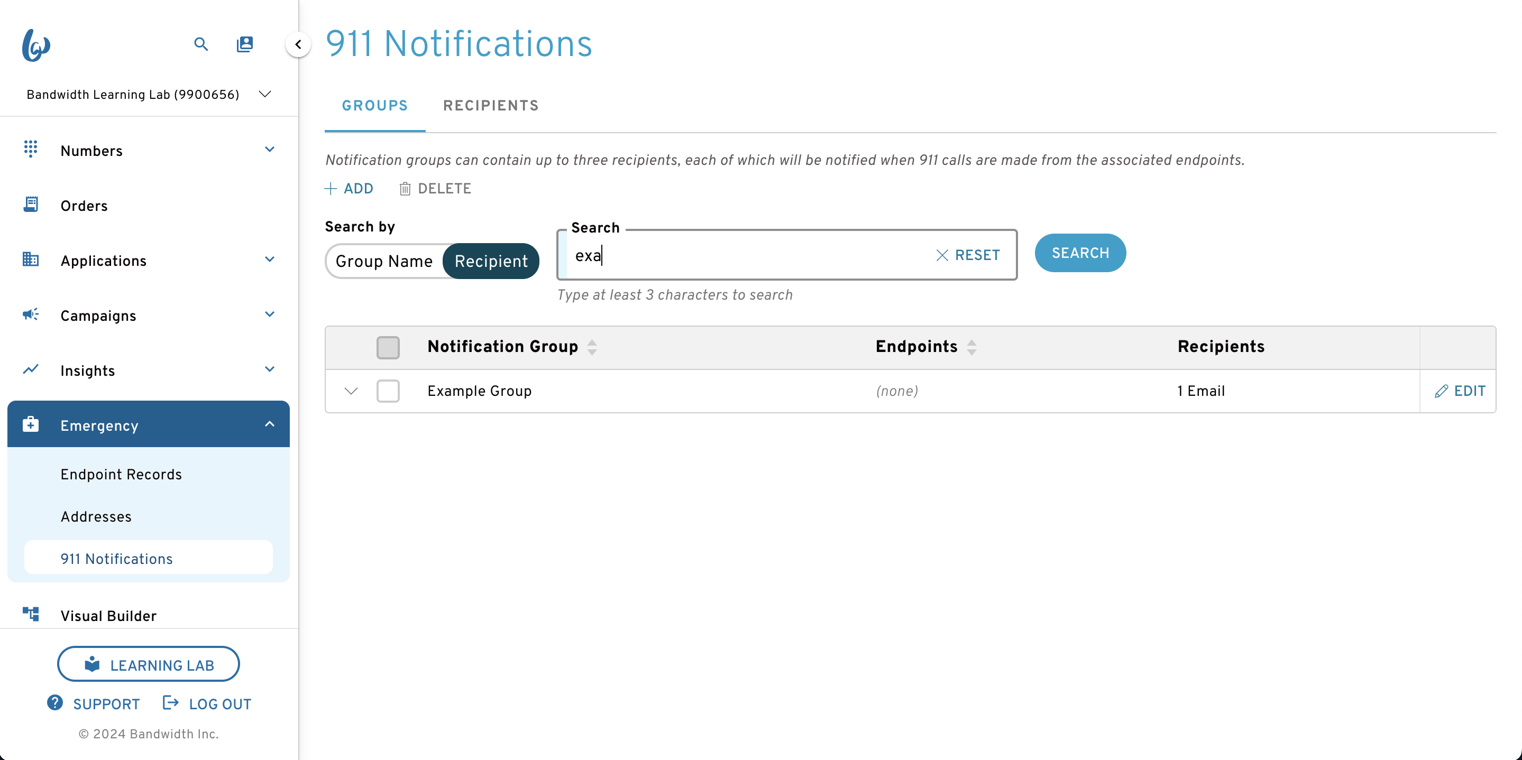Click the blue Search button
Screen dimensions: 1522x760
(1080, 253)
